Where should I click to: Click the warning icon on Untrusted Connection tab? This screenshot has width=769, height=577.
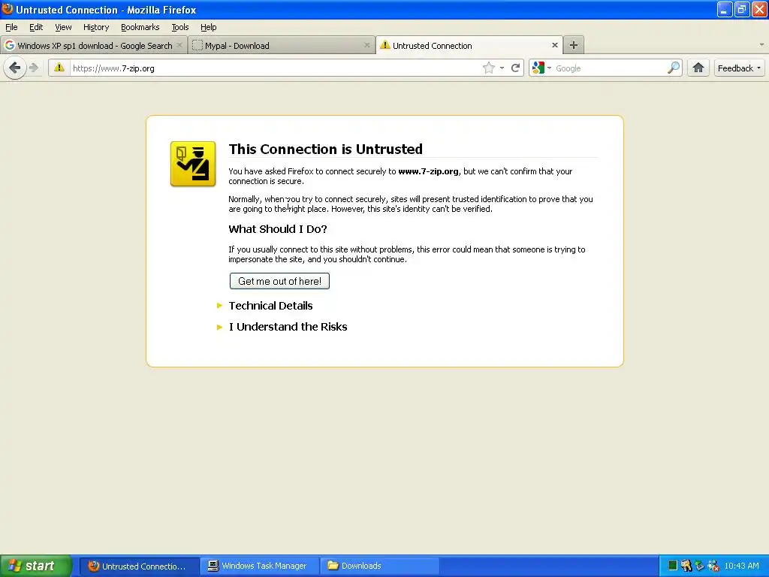coord(385,45)
